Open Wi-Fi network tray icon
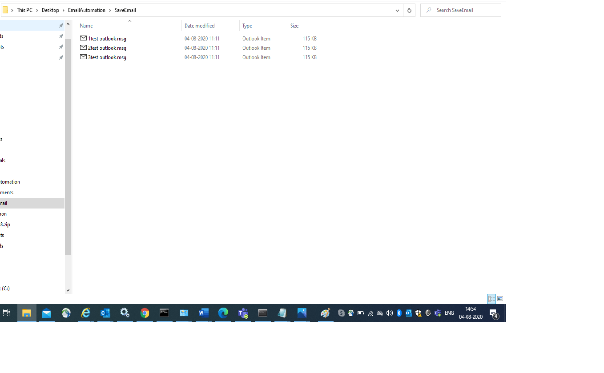 click(370, 313)
